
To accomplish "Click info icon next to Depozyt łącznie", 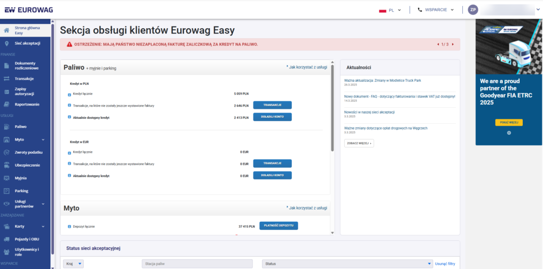I will click(x=69, y=227).
